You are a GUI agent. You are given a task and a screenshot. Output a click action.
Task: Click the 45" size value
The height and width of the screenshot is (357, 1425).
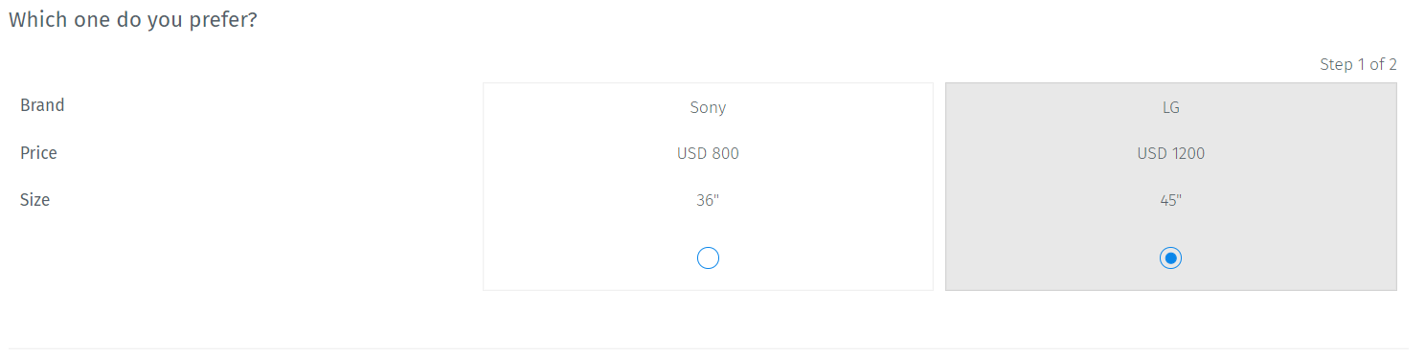click(1170, 201)
